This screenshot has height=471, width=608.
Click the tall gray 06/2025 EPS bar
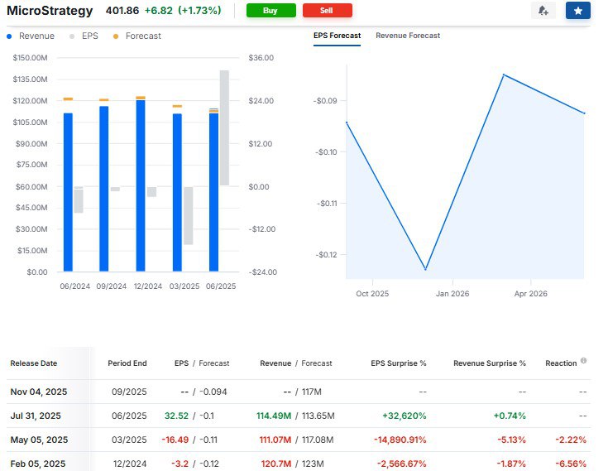[224, 127]
